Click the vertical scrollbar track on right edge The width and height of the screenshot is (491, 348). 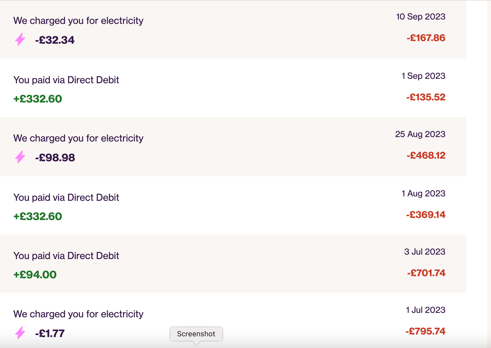click(x=489, y=174)
